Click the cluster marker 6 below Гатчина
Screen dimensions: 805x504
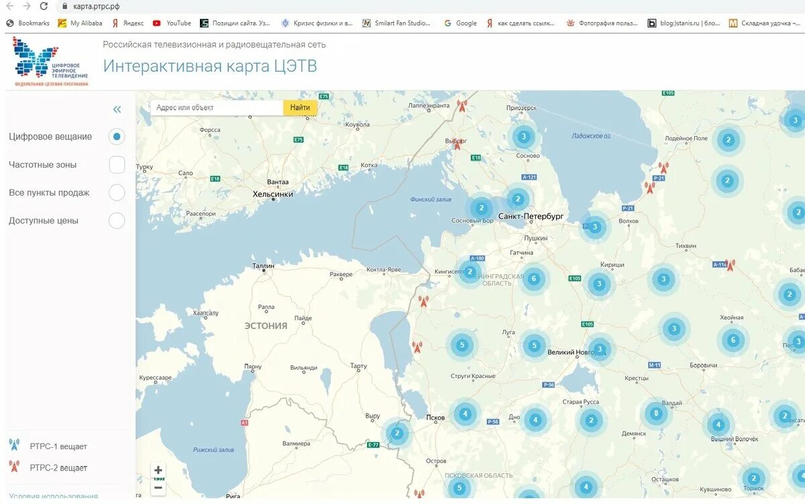point(534,279)
